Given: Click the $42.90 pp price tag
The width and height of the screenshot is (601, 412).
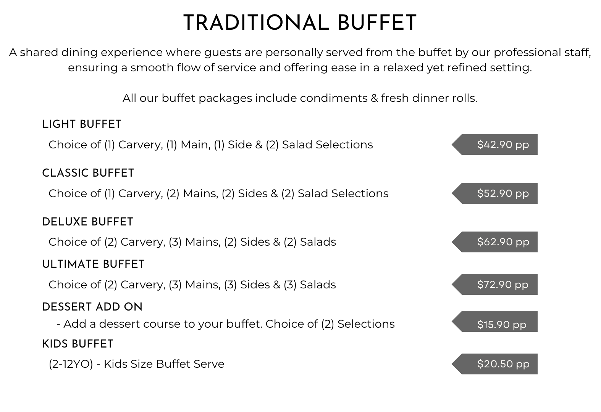Looking at the screenshot, I should (495, 145).
